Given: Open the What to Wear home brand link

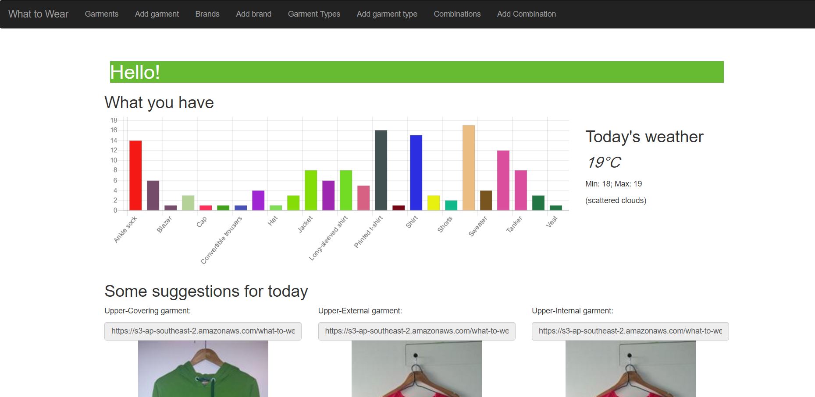Looking at the screenshot, I should click(38, 14).
